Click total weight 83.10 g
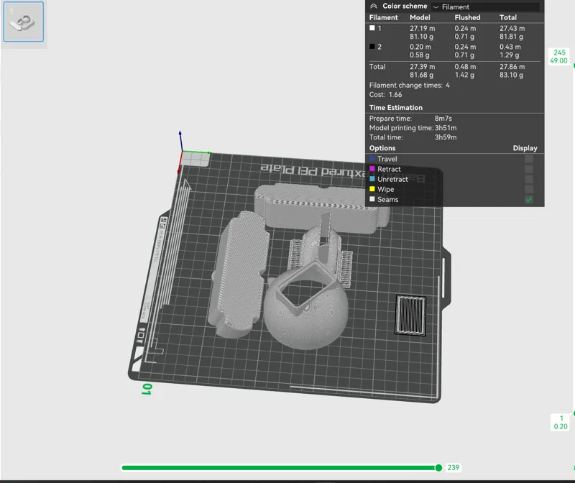 click(x=511, y=75)
